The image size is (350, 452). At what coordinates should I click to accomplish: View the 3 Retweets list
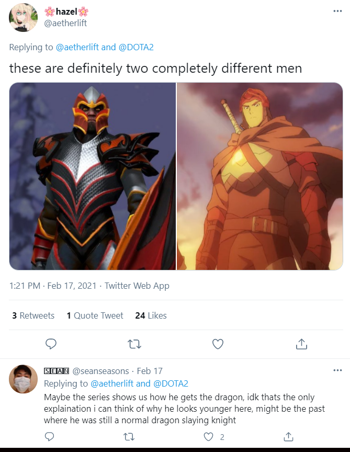[x=33, y=315]
